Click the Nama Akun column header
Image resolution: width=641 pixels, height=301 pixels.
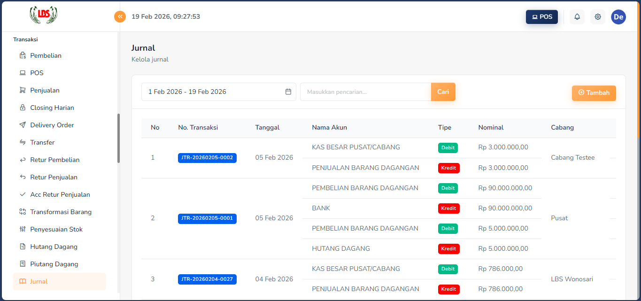330,127
